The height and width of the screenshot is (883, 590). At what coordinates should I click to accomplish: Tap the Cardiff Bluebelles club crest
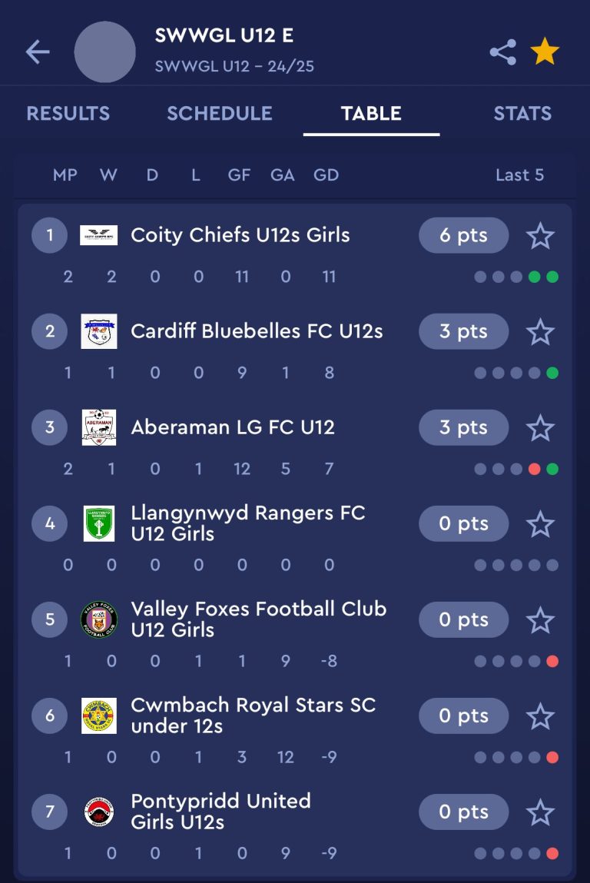[x=98, y=331]
